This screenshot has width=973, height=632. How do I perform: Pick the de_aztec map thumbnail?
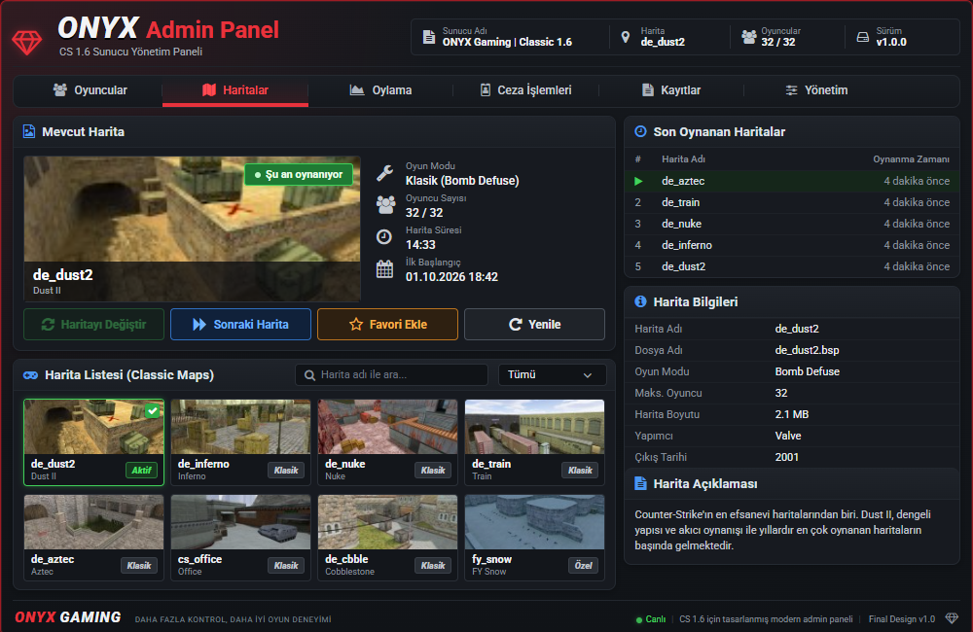pos(93,522)
